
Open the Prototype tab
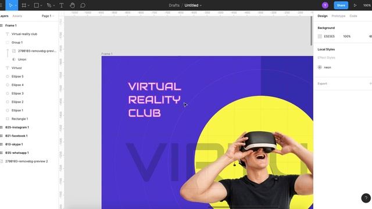(338, 16)
